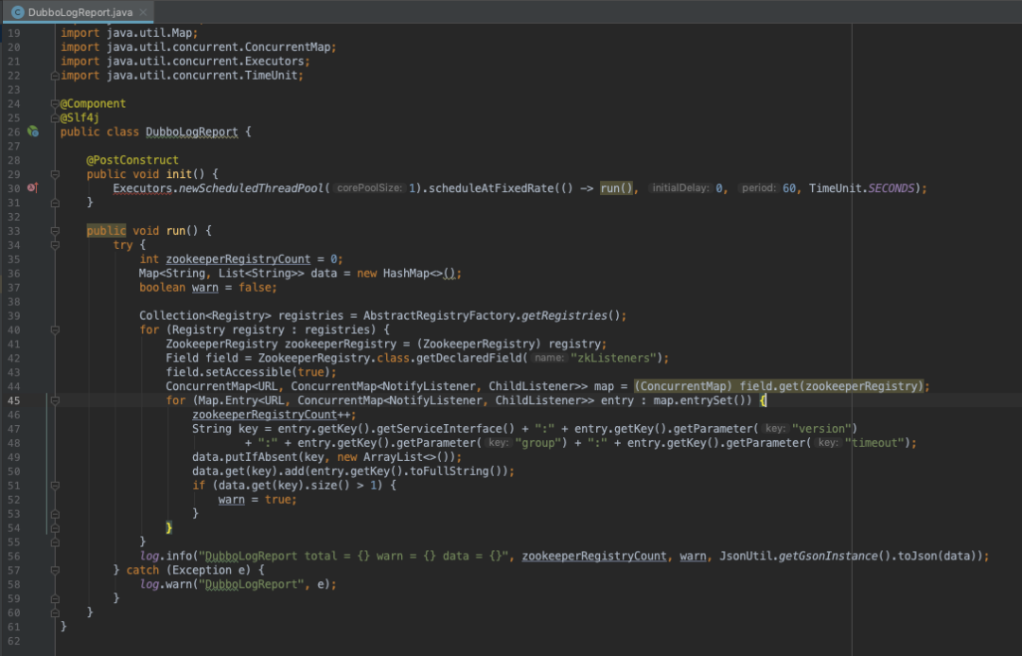Click the @PostConstruct annotation

132,160
